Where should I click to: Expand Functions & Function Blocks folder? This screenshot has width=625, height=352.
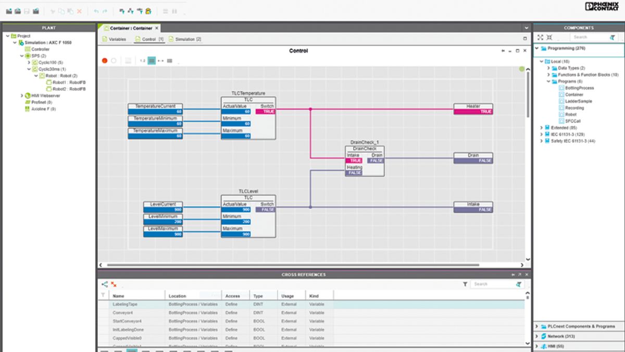pos(548,75)
